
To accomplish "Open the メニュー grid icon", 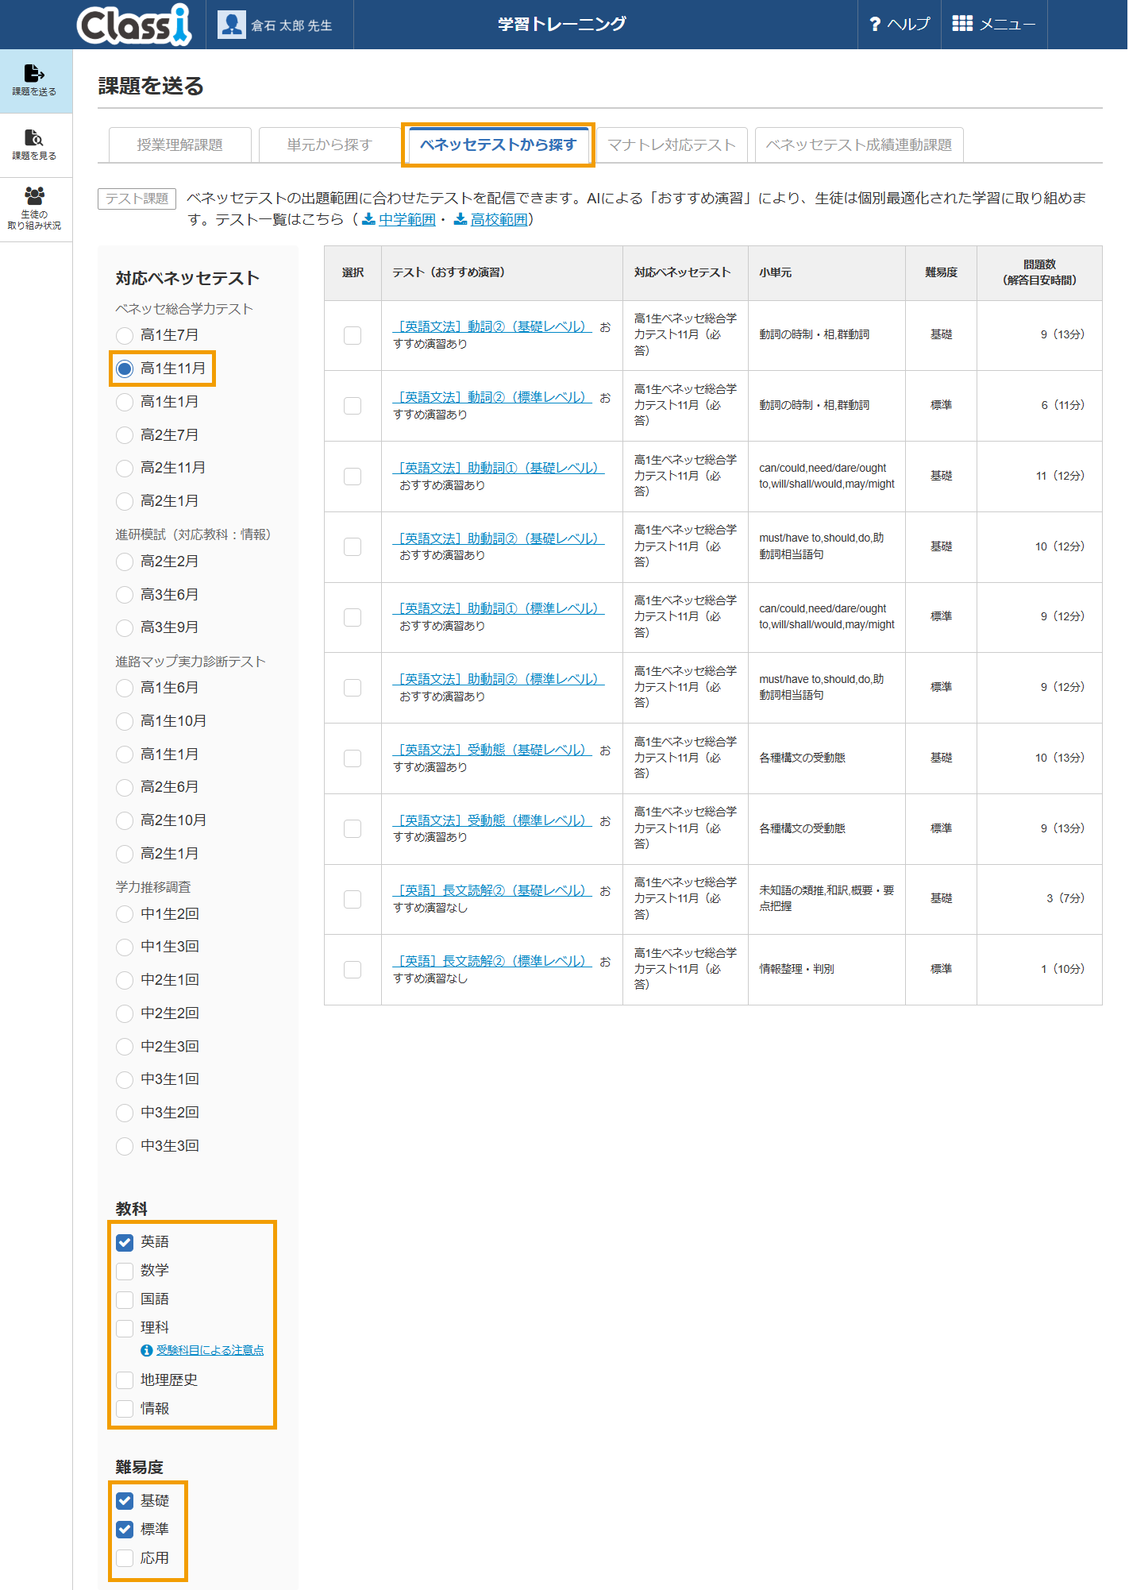I will (962, 24).
